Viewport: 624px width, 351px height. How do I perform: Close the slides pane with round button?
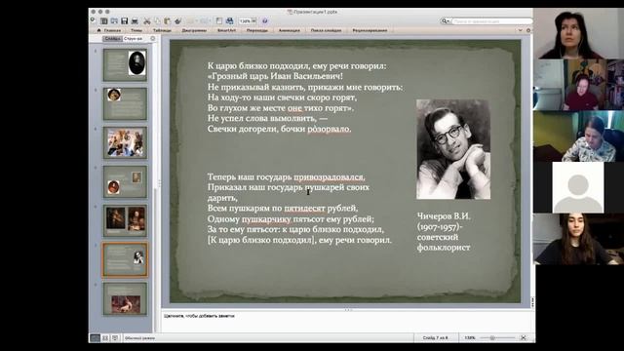(153, 39)
